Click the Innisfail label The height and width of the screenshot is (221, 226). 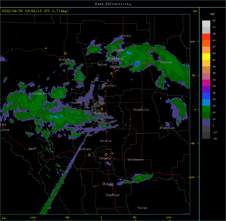coord(109,86)
